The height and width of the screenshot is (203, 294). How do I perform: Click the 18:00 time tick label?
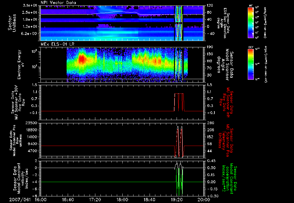(122, 200)
